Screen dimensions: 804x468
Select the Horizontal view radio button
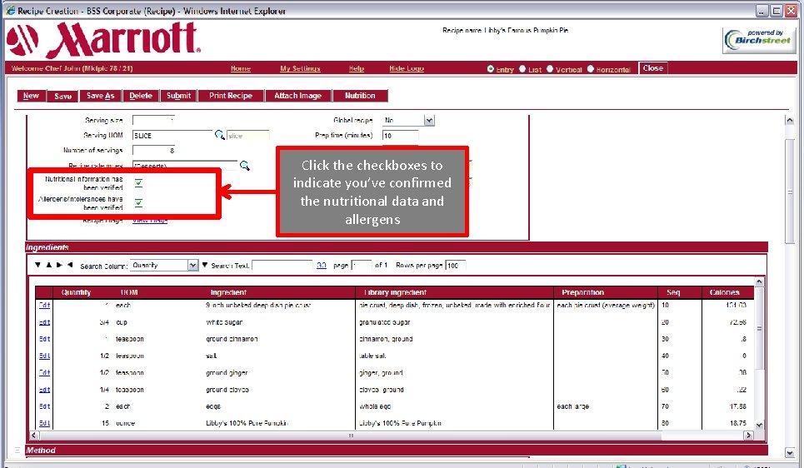(x=590, y=68)
